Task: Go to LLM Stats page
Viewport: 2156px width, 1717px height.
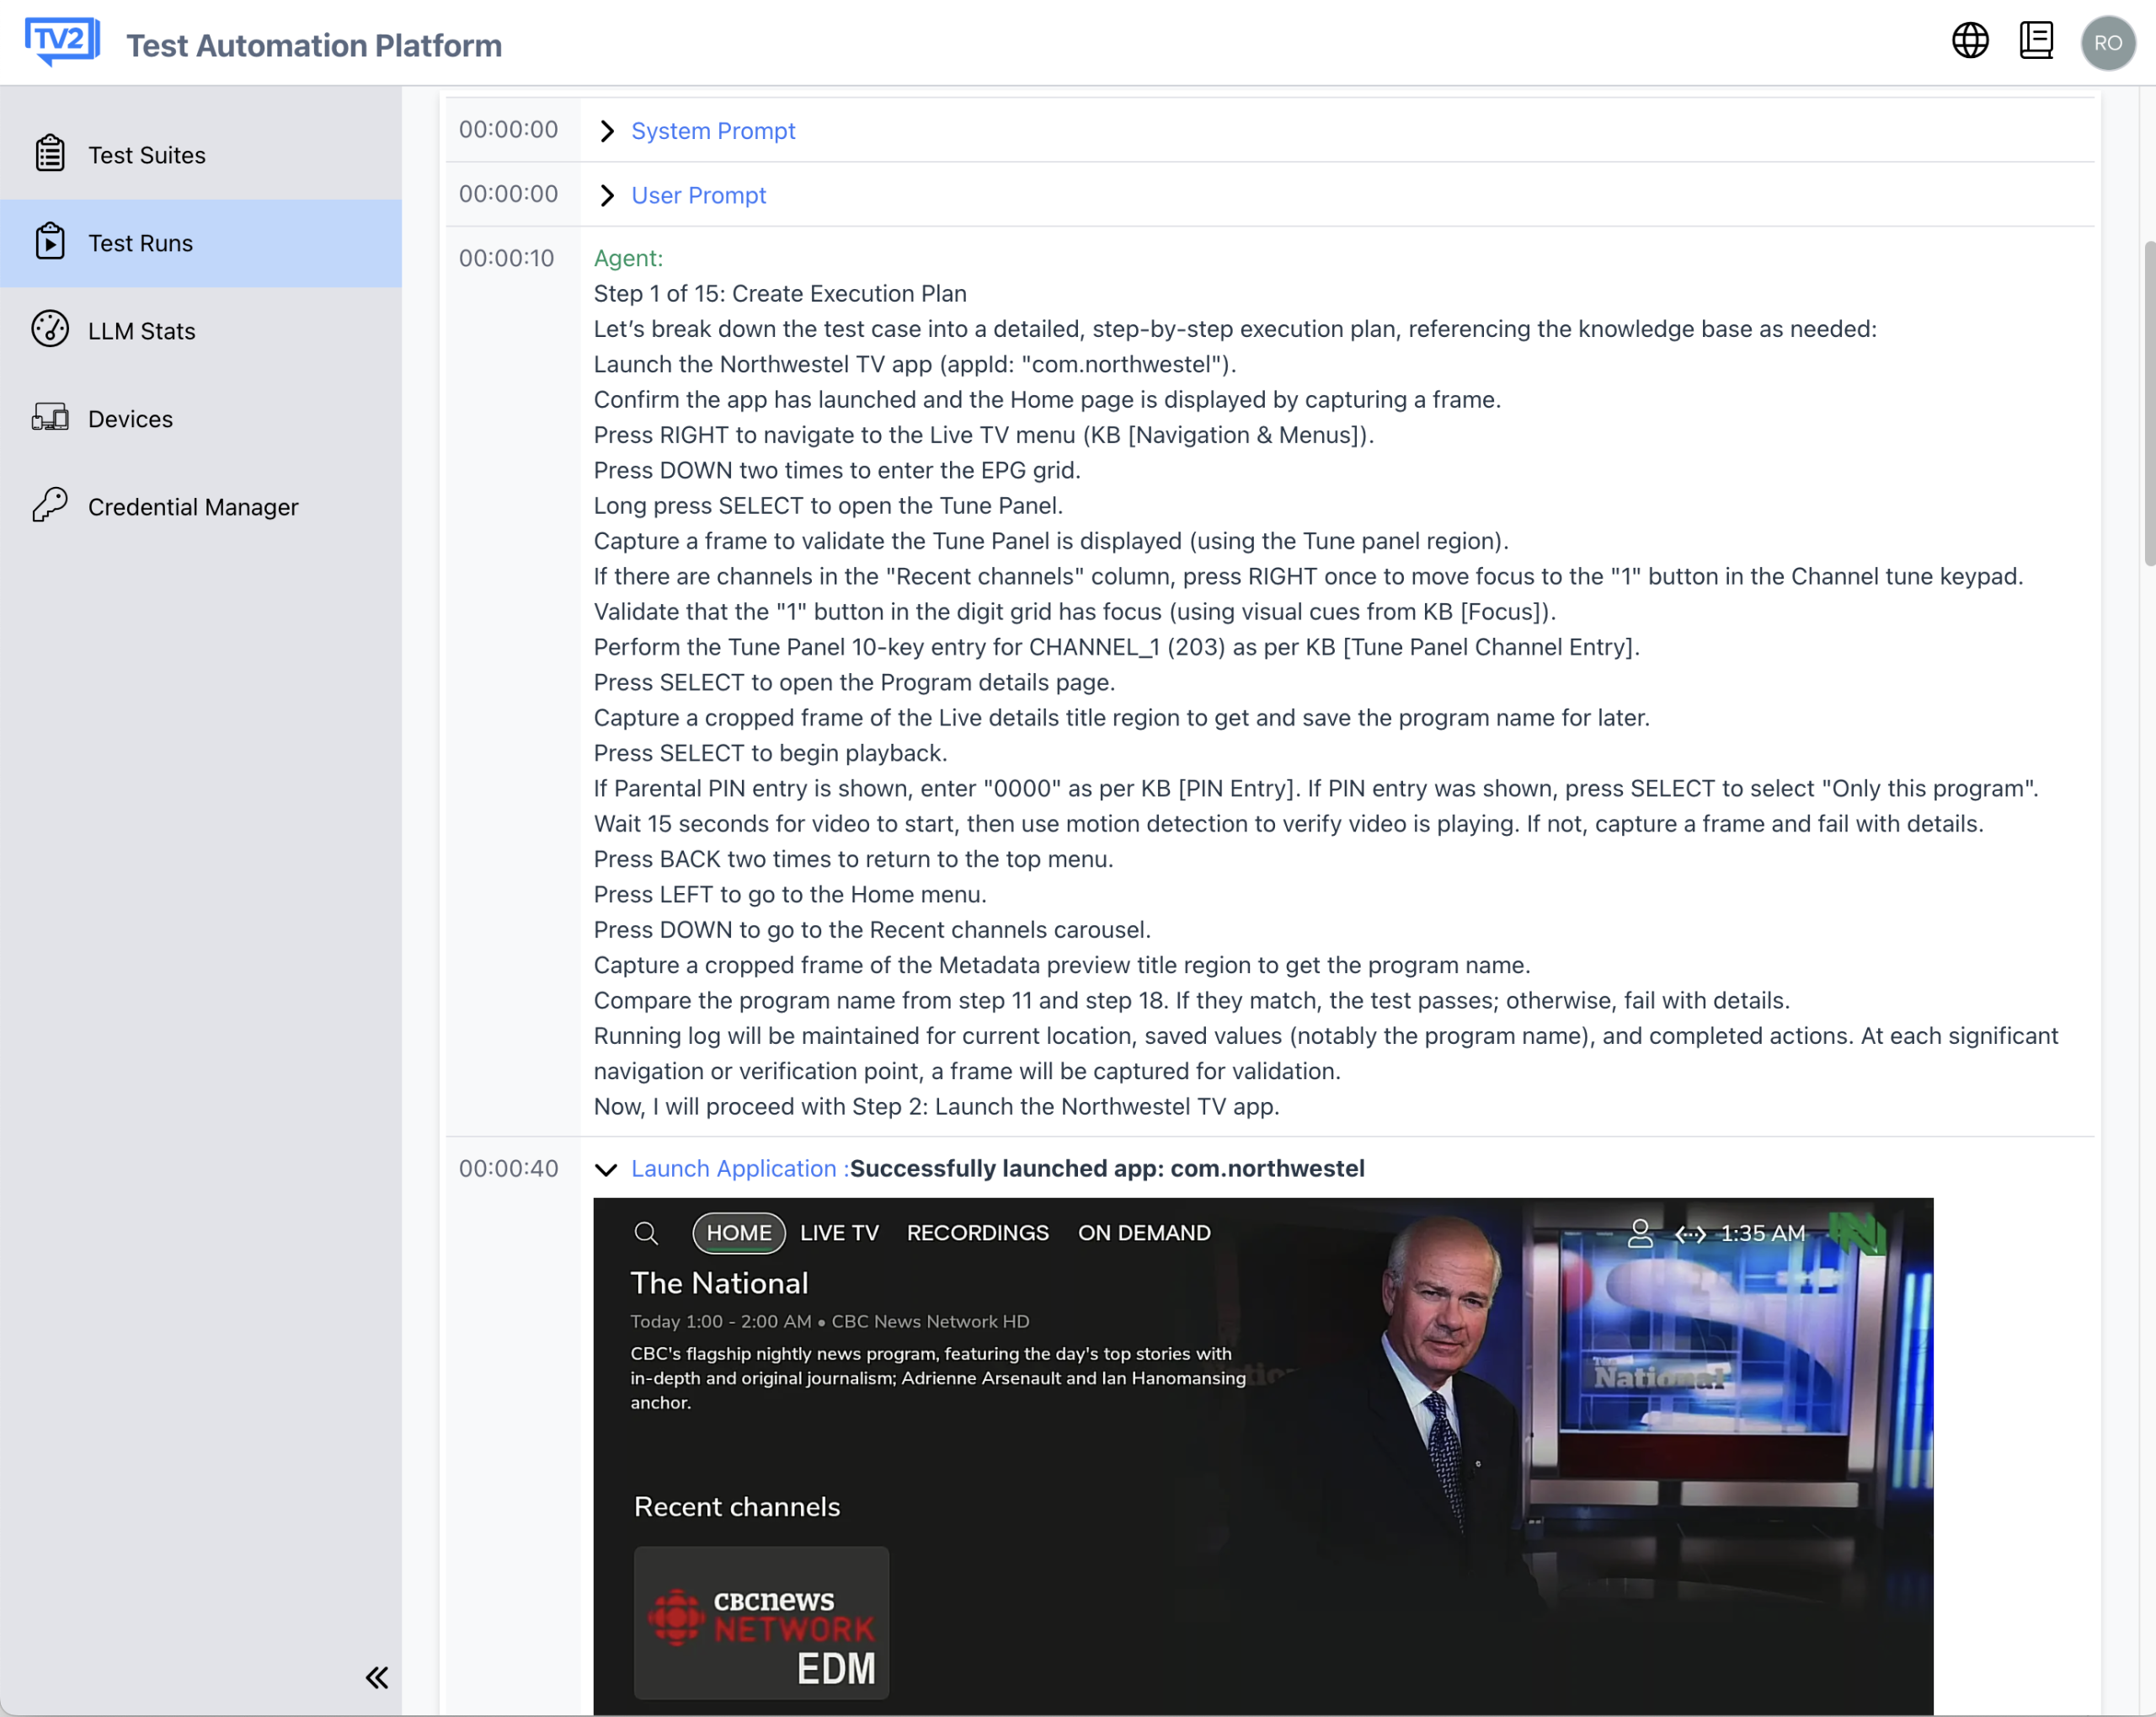Action: tap(141, 331)
